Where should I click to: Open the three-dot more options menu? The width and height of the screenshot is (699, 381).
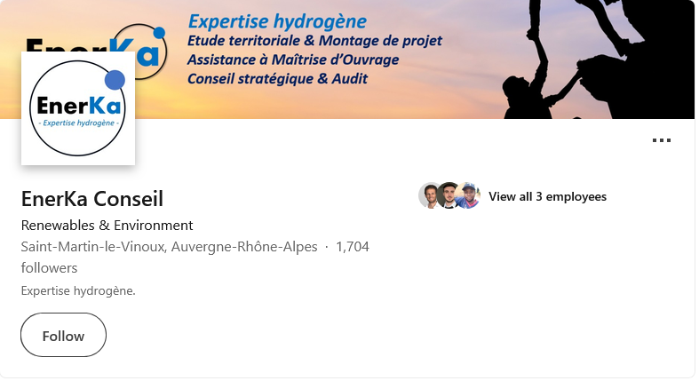[661, 140]
